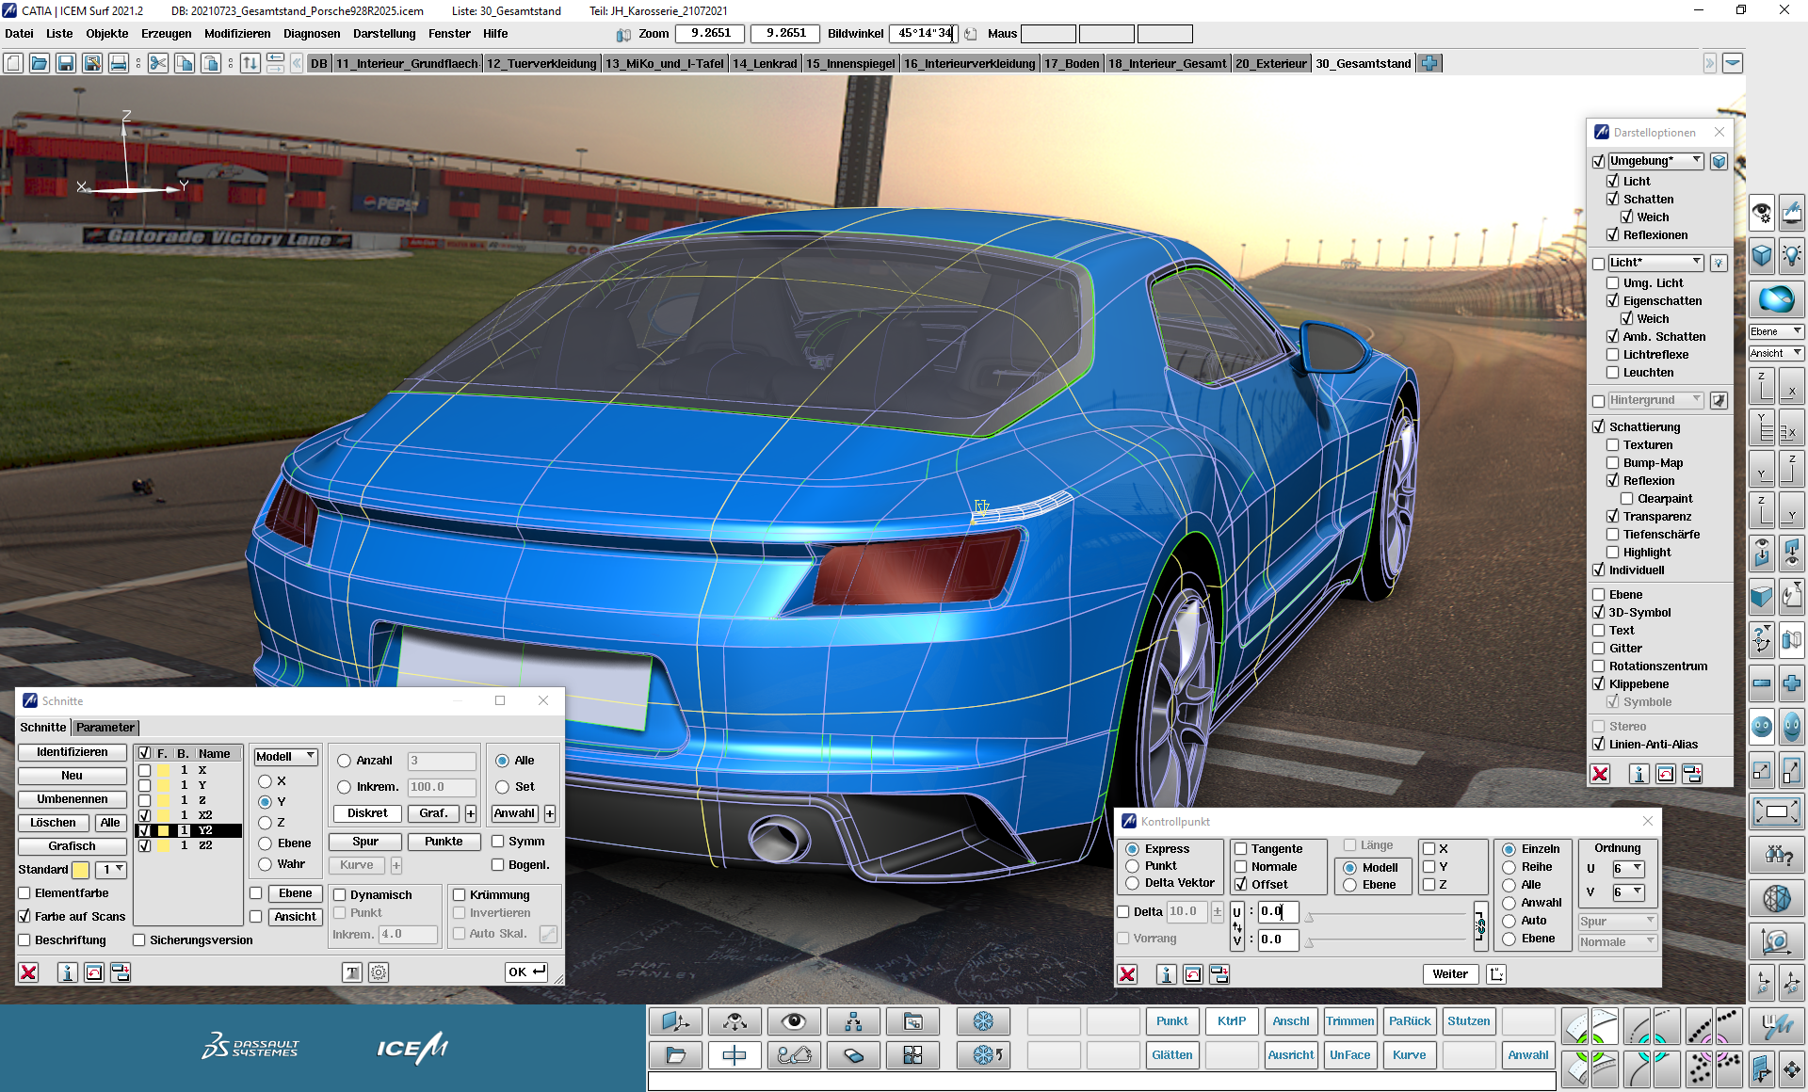Click the yellow Standard color swatch

click(81, 870)
